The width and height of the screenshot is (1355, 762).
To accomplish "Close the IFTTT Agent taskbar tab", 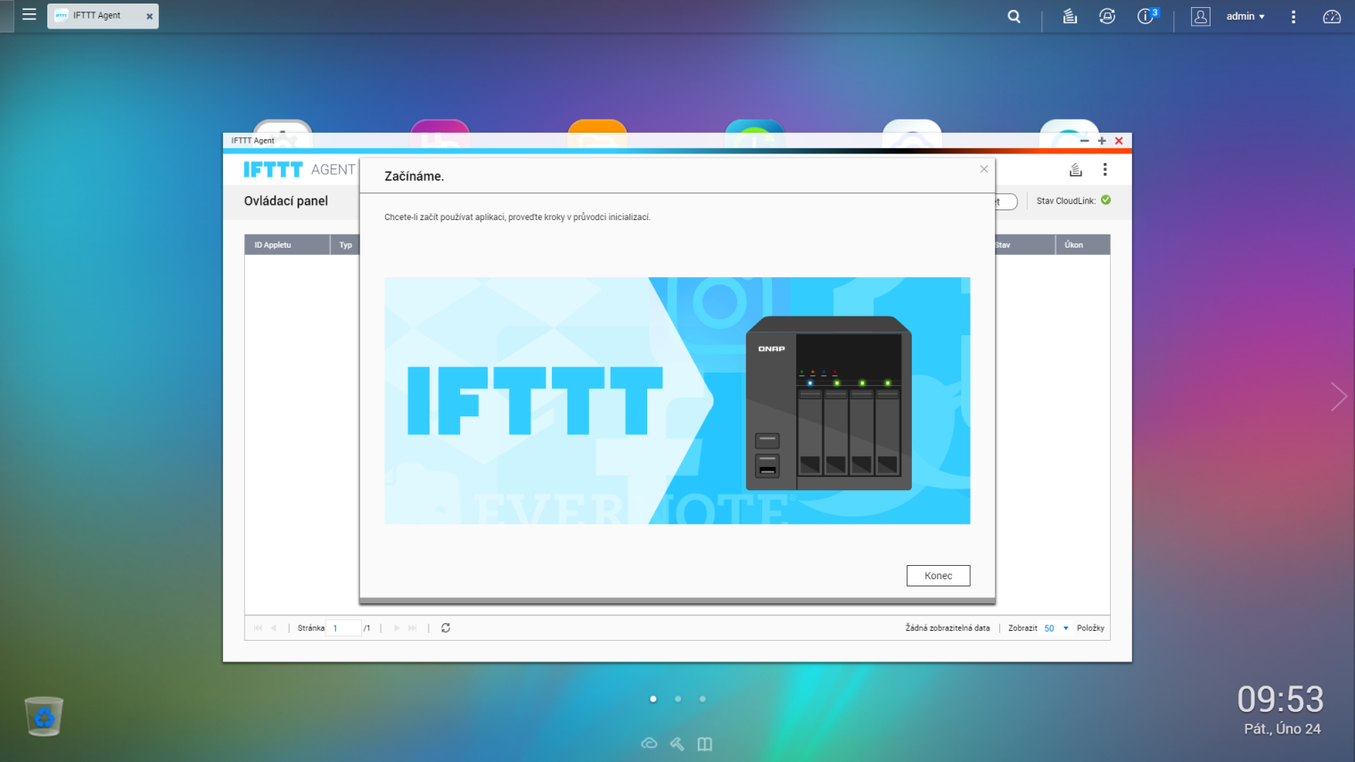I will (x=150, y=16).
